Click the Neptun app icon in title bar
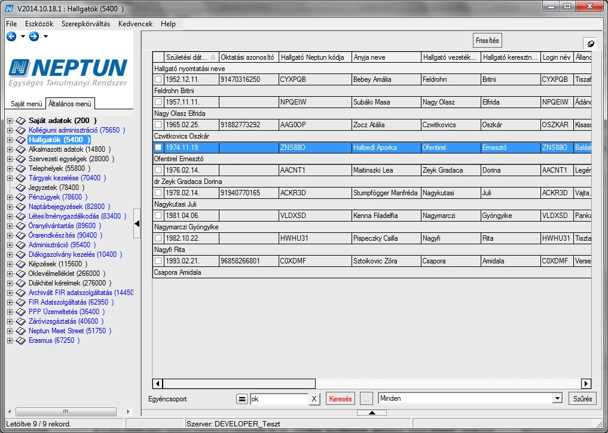 point(10,8)
